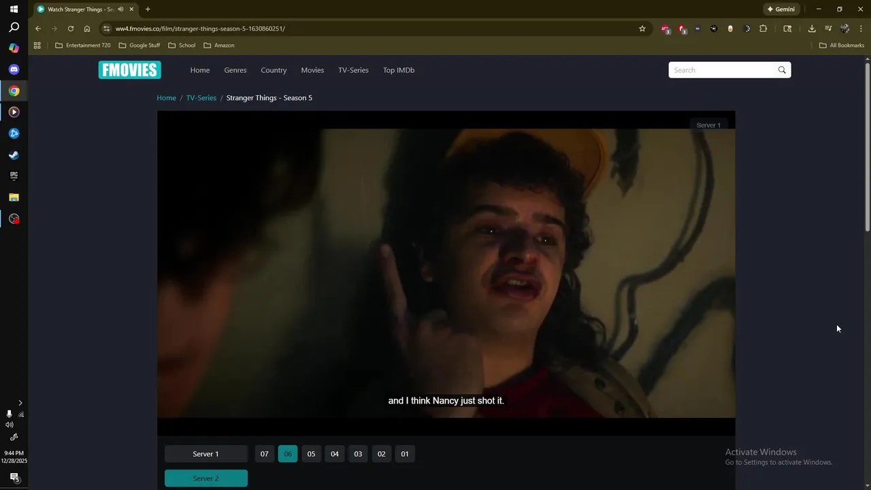Go to the Movies section
The width and height of the screenshot is (871, 490).
pyautogui.click(x=312, y=70)
